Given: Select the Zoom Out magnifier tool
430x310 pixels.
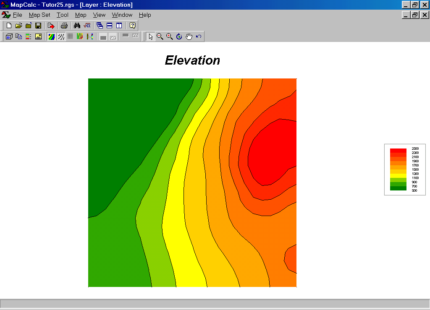Looking at the screenshot, I should (x=160, y=36).
